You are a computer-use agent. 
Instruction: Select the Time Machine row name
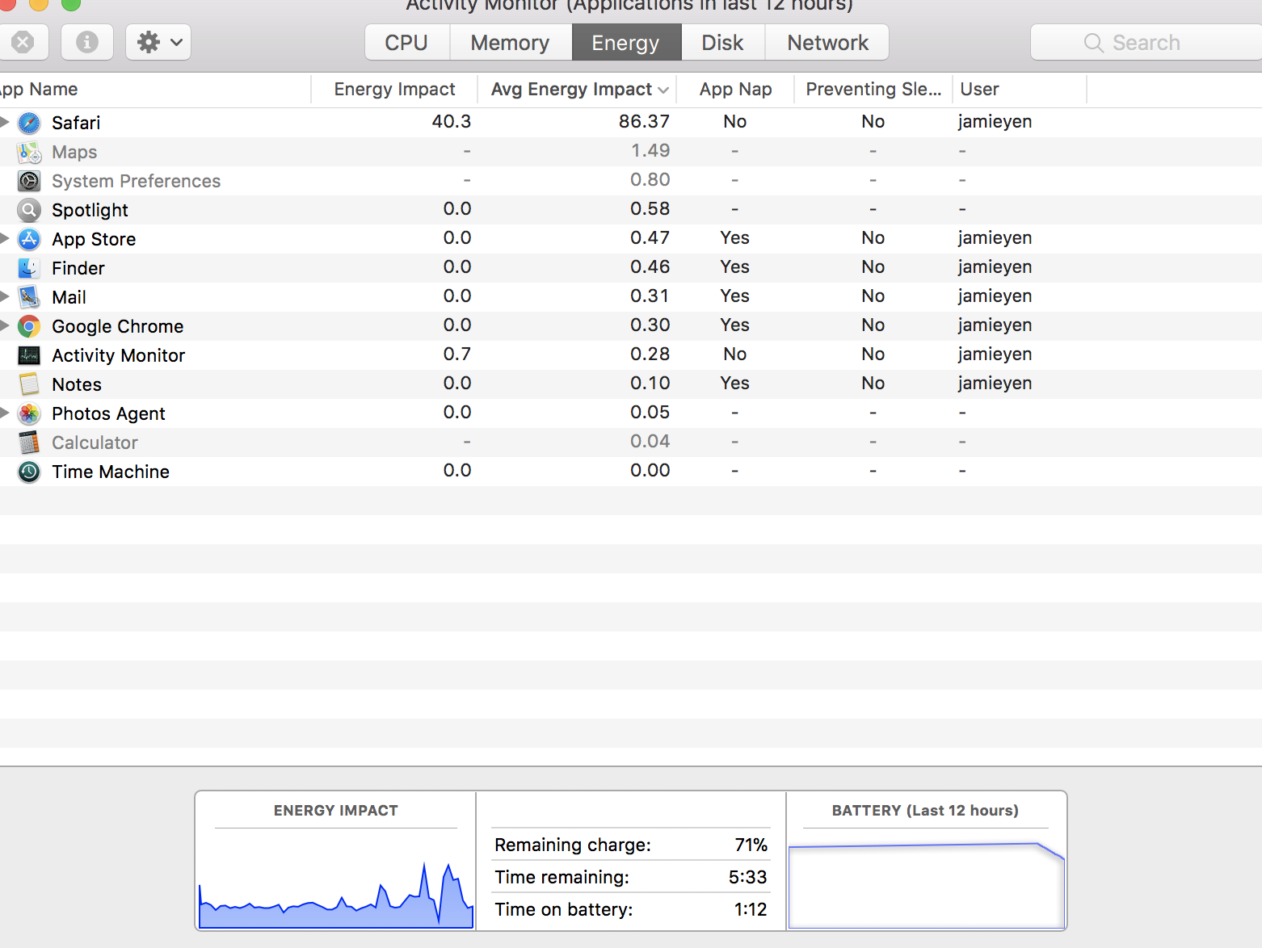(111, 472)
